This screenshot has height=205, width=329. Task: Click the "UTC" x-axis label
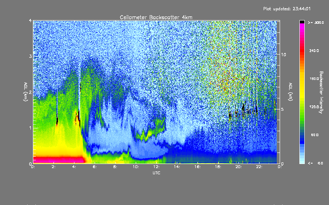pyautogui.click(x=156, y=173)
